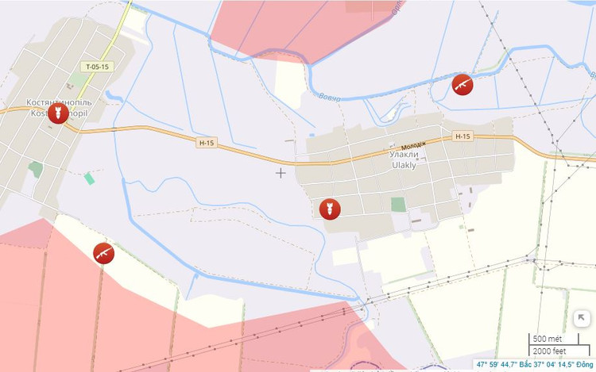Click the arrow button above the scale bar
Viewport: 596px width, 372px height.
[581, 318]
